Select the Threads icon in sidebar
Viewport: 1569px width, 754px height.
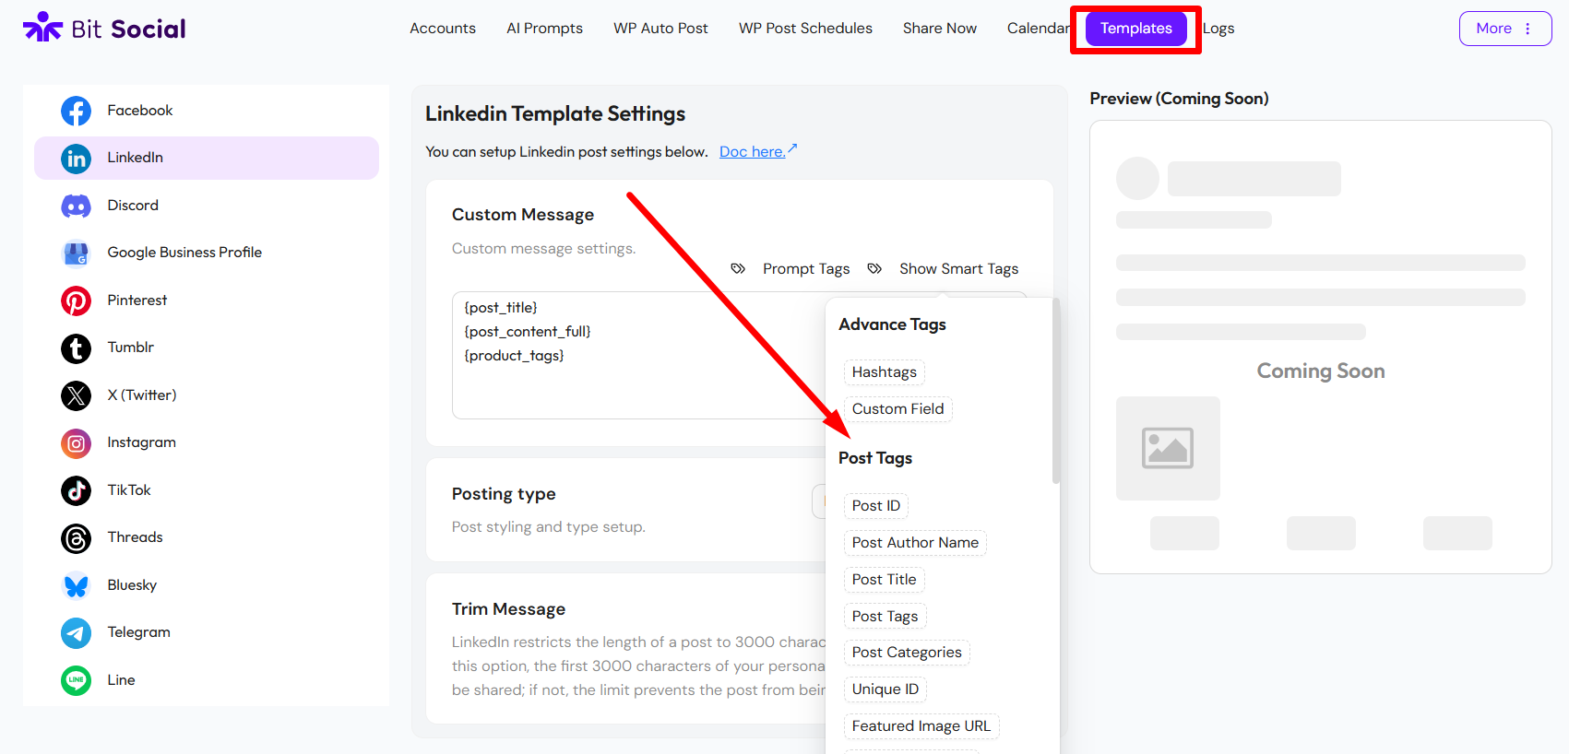(x=76, y=538)
